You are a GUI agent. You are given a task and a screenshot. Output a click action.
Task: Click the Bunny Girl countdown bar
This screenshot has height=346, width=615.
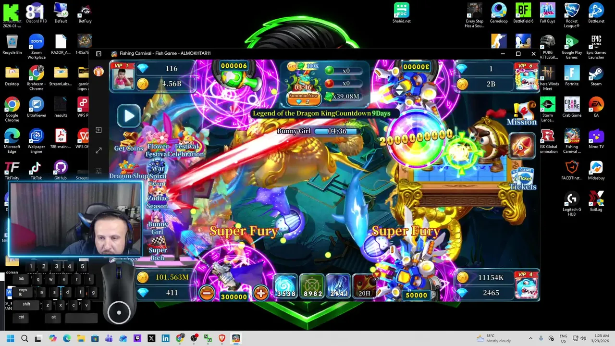(317, 131)
